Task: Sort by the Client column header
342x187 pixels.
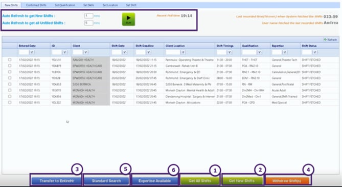Action: point(76,46)
